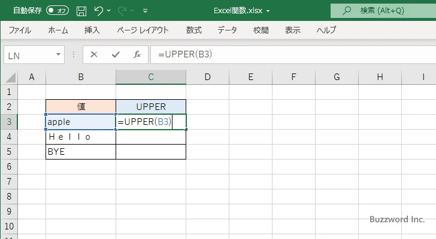Click the search magnifier icon

click(347, 11)
